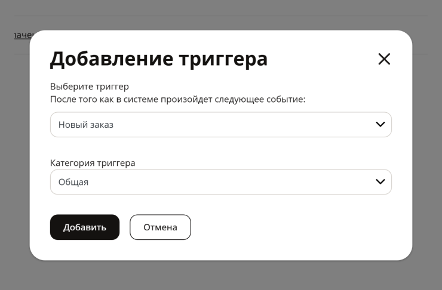Open the Общая category dropdown
This screenshot has width=442, height=290.
pyautogui.click(x=221, y=182)
